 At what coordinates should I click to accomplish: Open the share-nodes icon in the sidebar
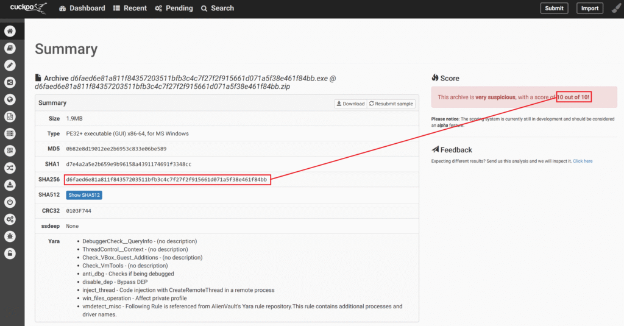click(10, 82)
